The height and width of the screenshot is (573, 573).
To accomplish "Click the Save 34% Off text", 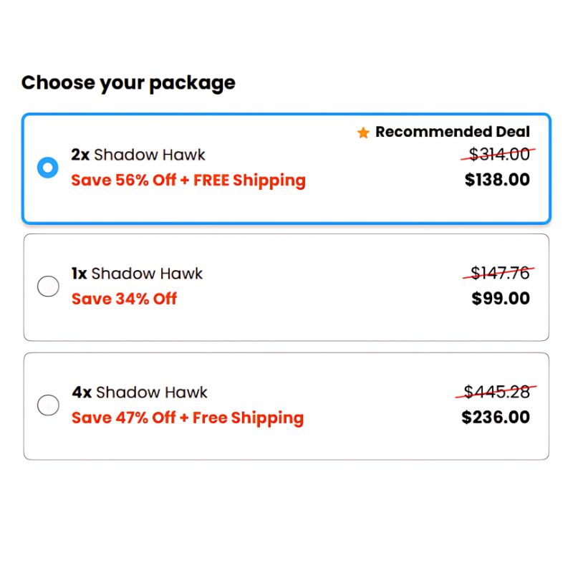I will 124,299.
